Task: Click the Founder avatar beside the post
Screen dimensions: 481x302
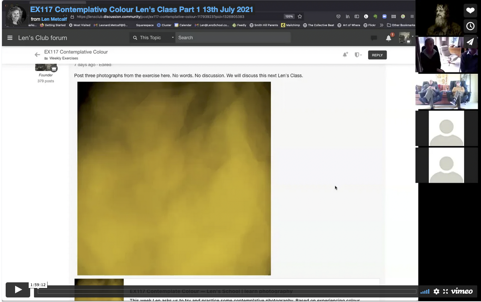Action: [46, 68]
